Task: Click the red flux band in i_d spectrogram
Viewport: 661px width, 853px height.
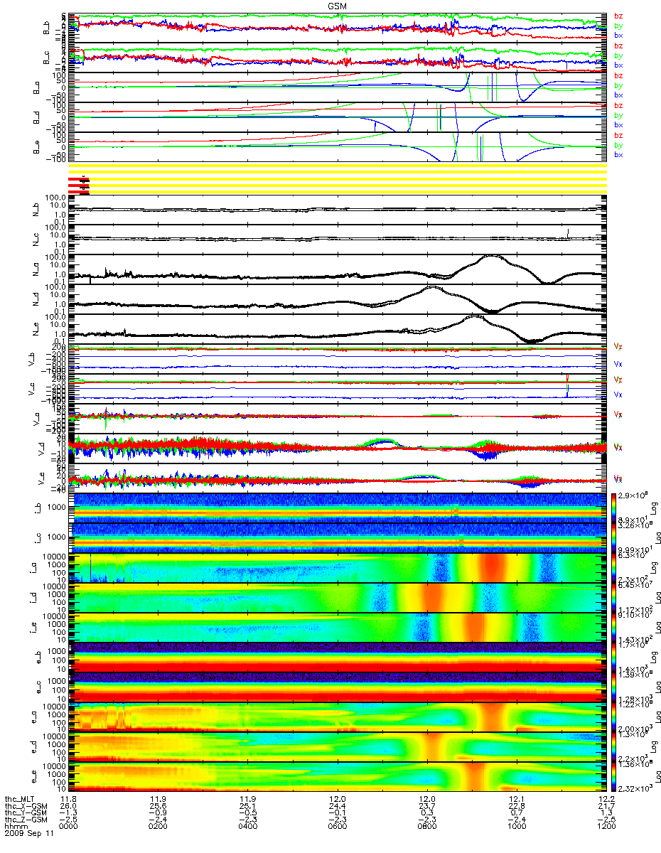Action: coord(431,597)
